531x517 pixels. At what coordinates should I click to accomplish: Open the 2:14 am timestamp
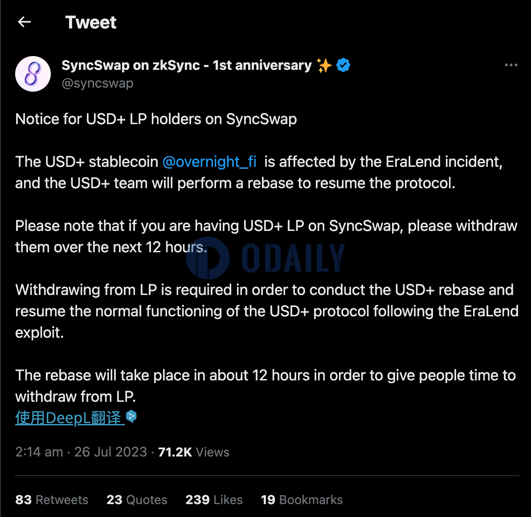coord(39,452)
